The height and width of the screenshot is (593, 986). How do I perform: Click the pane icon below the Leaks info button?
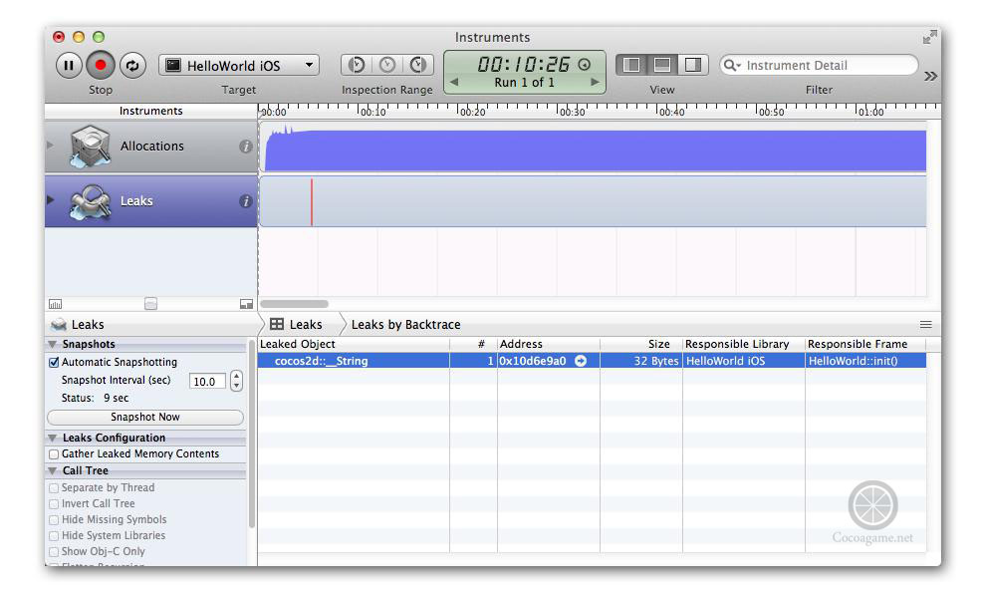246,305
